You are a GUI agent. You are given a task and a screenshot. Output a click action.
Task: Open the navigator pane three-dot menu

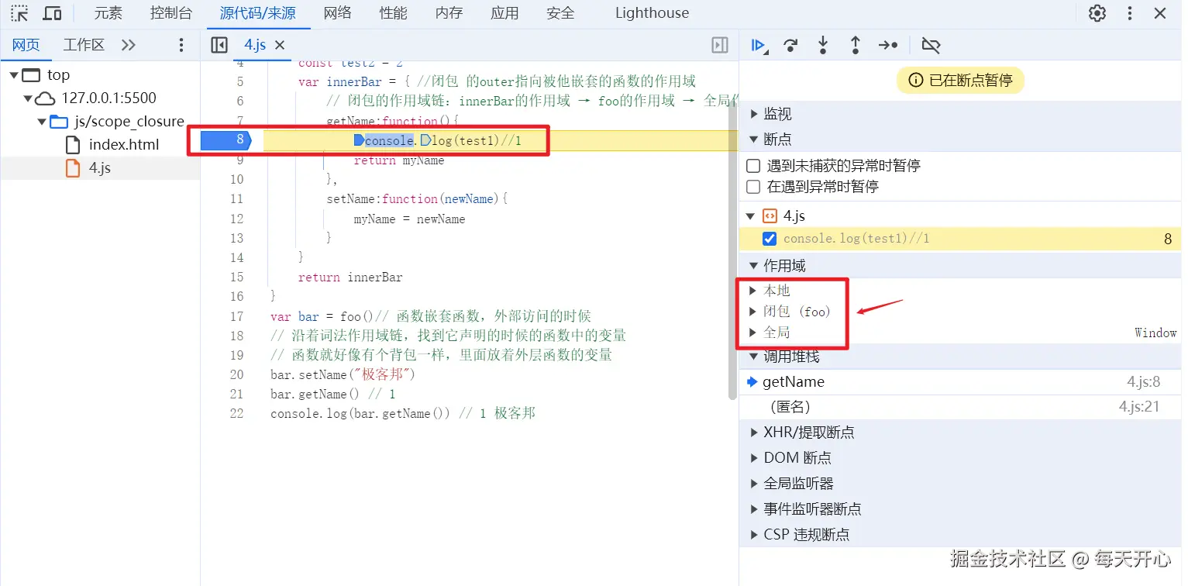click(181, 45)
